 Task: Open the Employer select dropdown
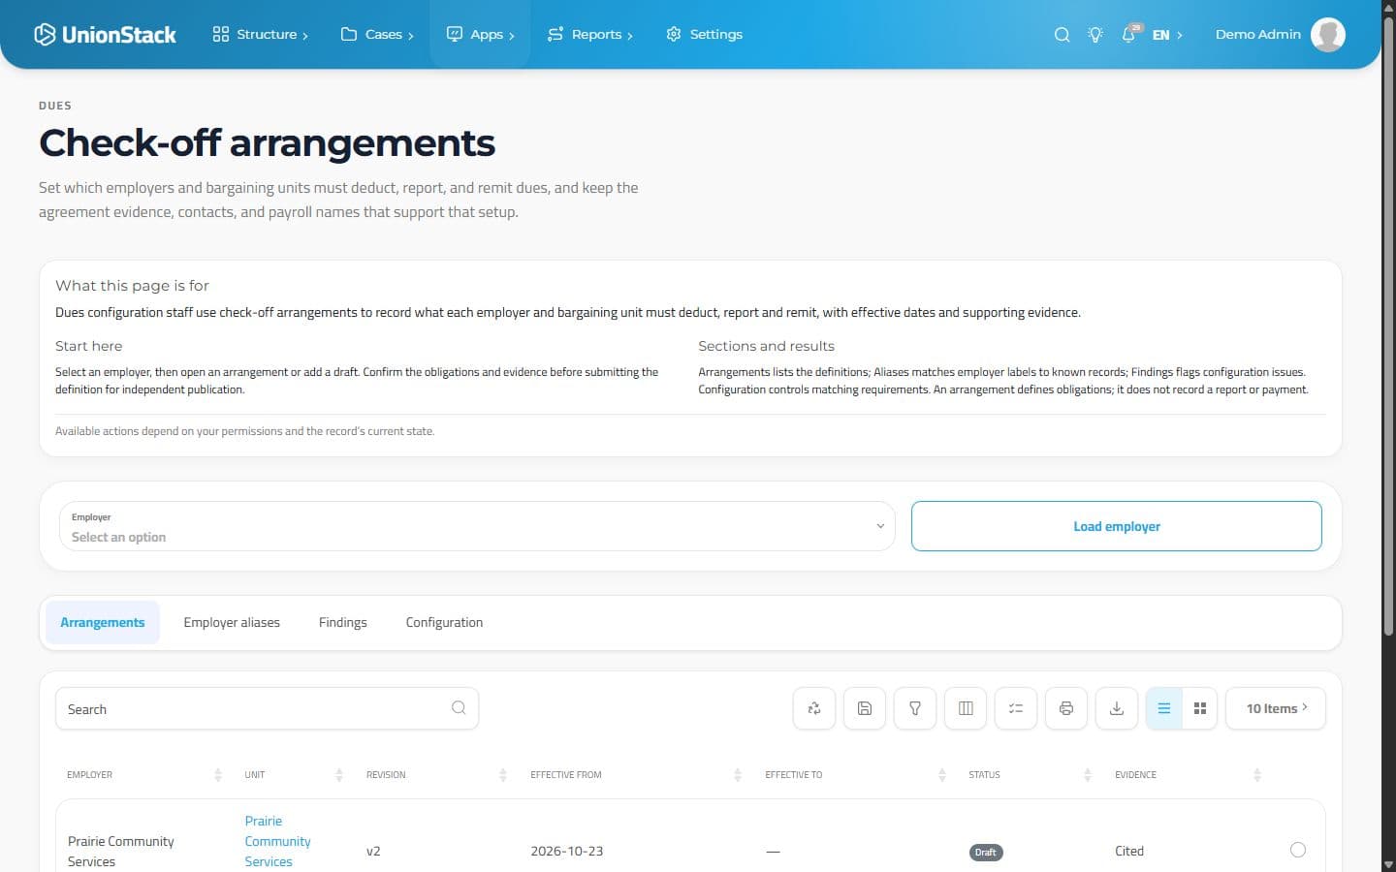[x=477, y=526]
